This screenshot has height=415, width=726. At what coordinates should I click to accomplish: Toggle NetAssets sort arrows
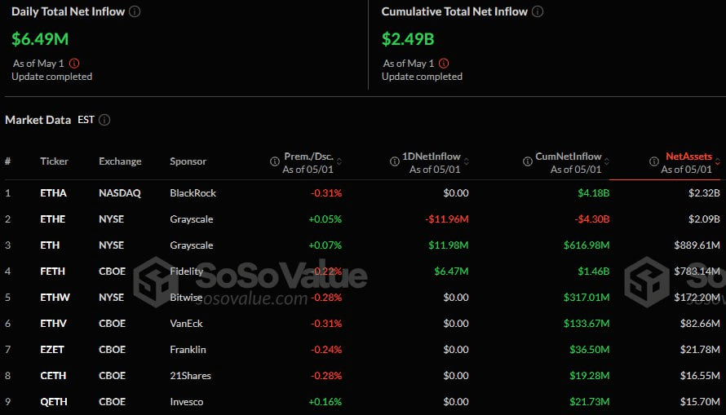click(717, 161)
